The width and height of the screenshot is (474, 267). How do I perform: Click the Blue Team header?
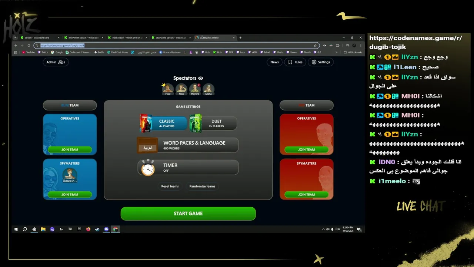(70, 105)
